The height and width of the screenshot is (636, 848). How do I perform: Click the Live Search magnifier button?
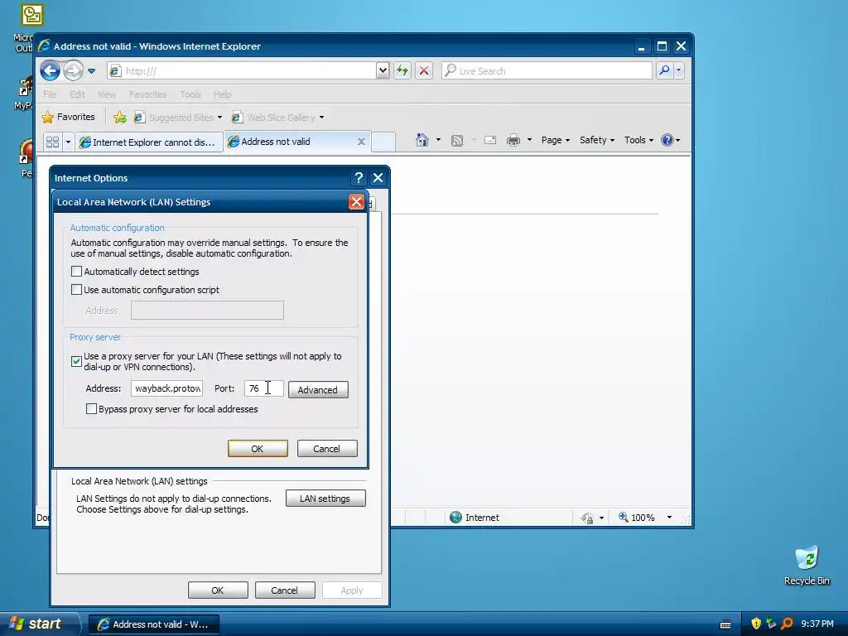(664, 70)
